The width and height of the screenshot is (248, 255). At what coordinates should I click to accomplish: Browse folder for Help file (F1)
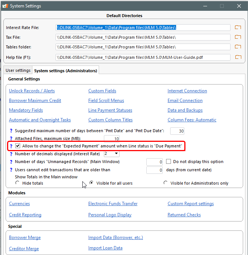click(238, 57)
